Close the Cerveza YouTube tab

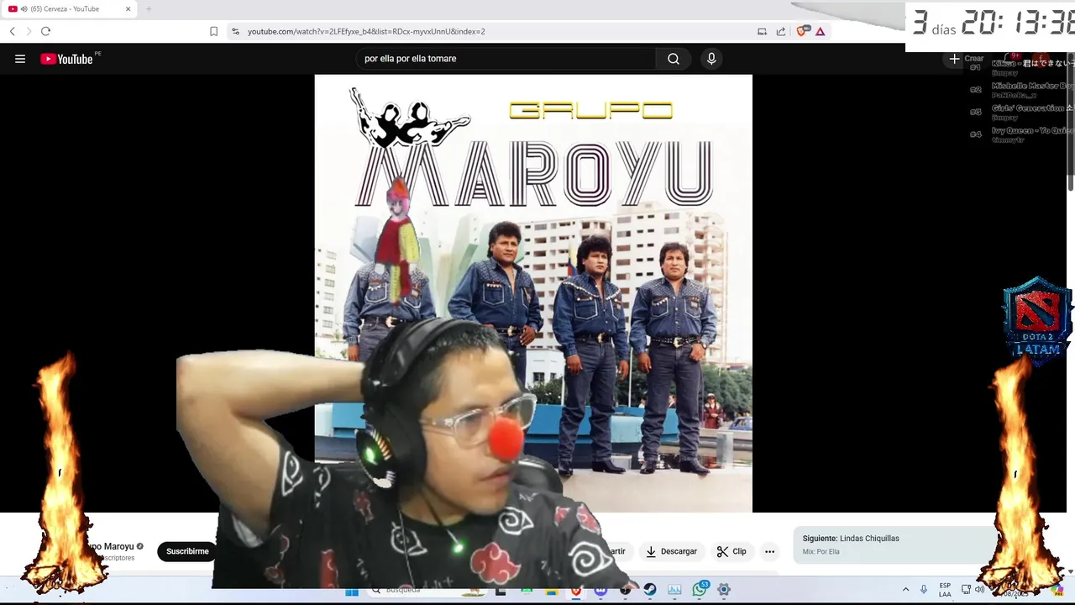click(x=128, y=8)
